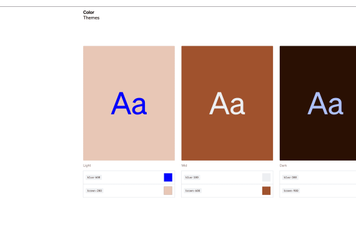Click the brown-600 token label
Viewport: 356px width, 225px height.
(193, 191)
